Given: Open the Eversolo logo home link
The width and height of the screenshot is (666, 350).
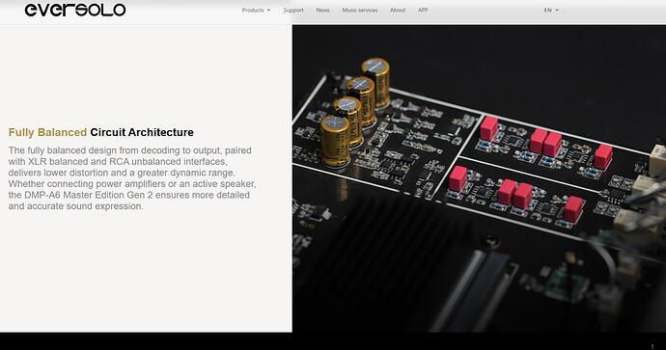Looking at the screenshot, I should pyautogui.click(x=75, y=10).
